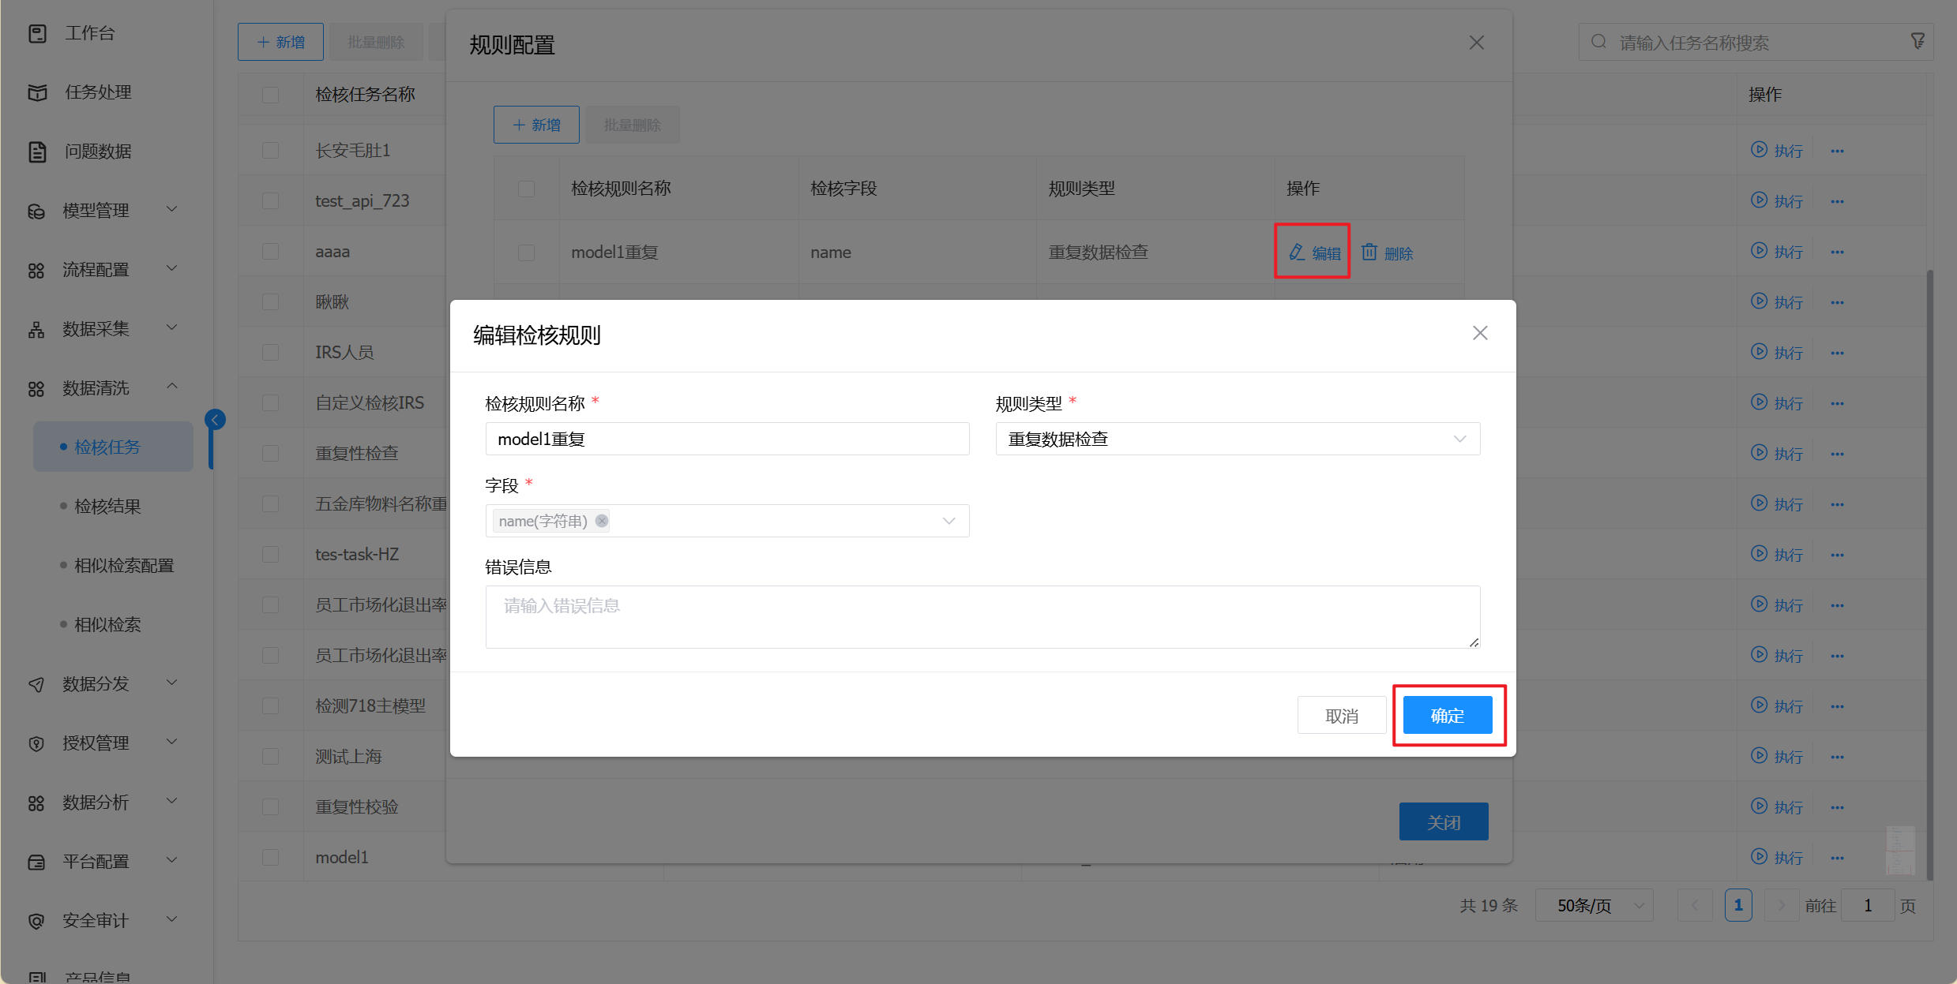The width and height of the screenshot is (1957, 984).
Task: Open the 规则类型 dropdown showing 重复数据检查
Action: tap(1237, 439)
